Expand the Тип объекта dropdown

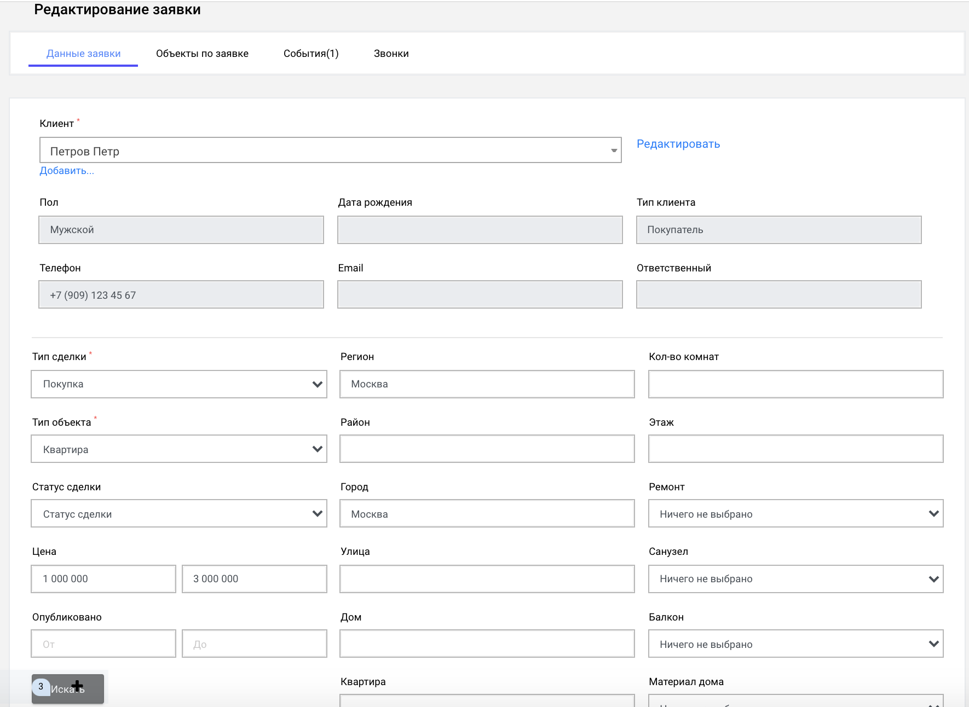[x=179, y=449]
